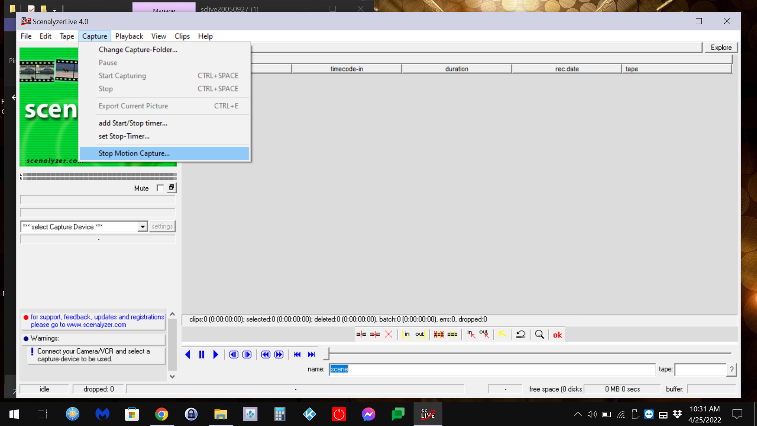This screenshot has height=426, width=757.
Task: Click the undo curved-arrow icon
Action: click(521, 334)
